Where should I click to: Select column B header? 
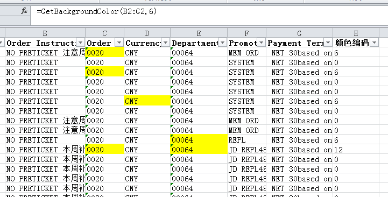pyautogui.click(x=45, y=33)
